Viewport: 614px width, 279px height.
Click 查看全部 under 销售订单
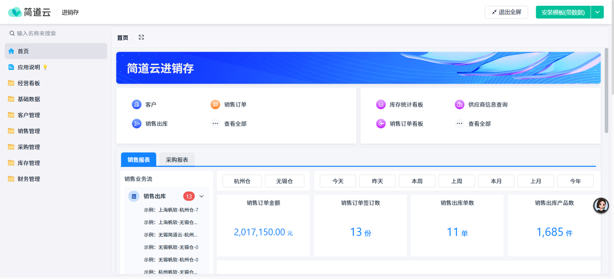(235, 124)
